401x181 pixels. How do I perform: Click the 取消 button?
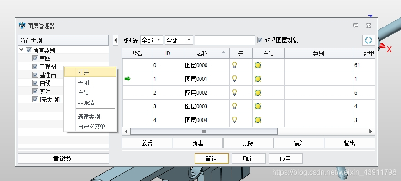click(x=248, y=159)
